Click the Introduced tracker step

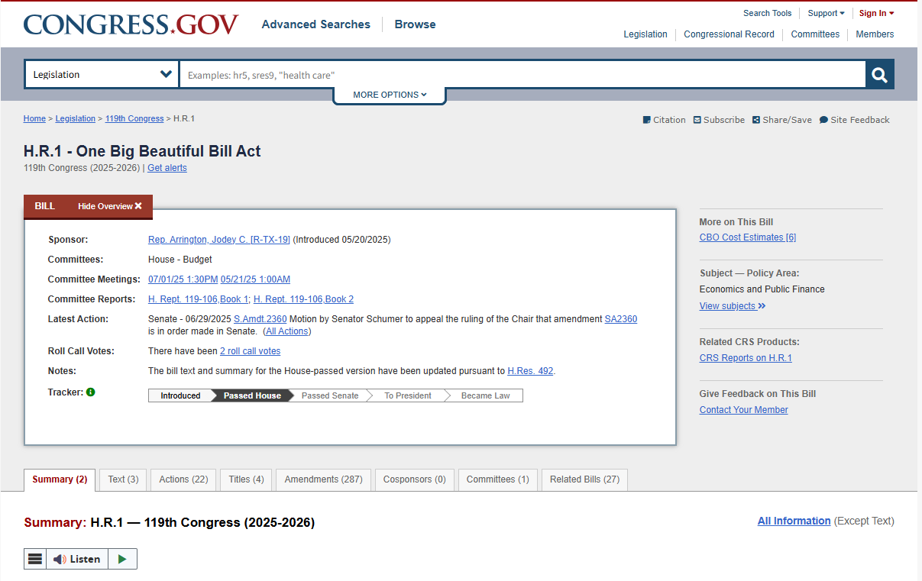[x=180, y=395]
